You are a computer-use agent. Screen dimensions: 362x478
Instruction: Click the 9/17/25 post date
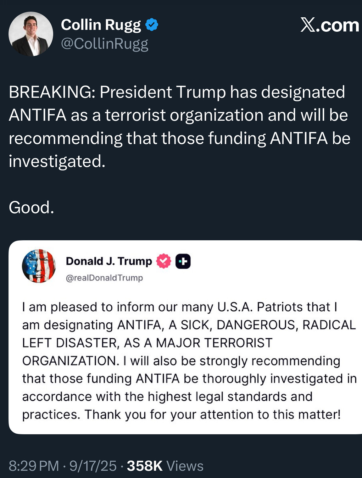click(x=93, y=466)
